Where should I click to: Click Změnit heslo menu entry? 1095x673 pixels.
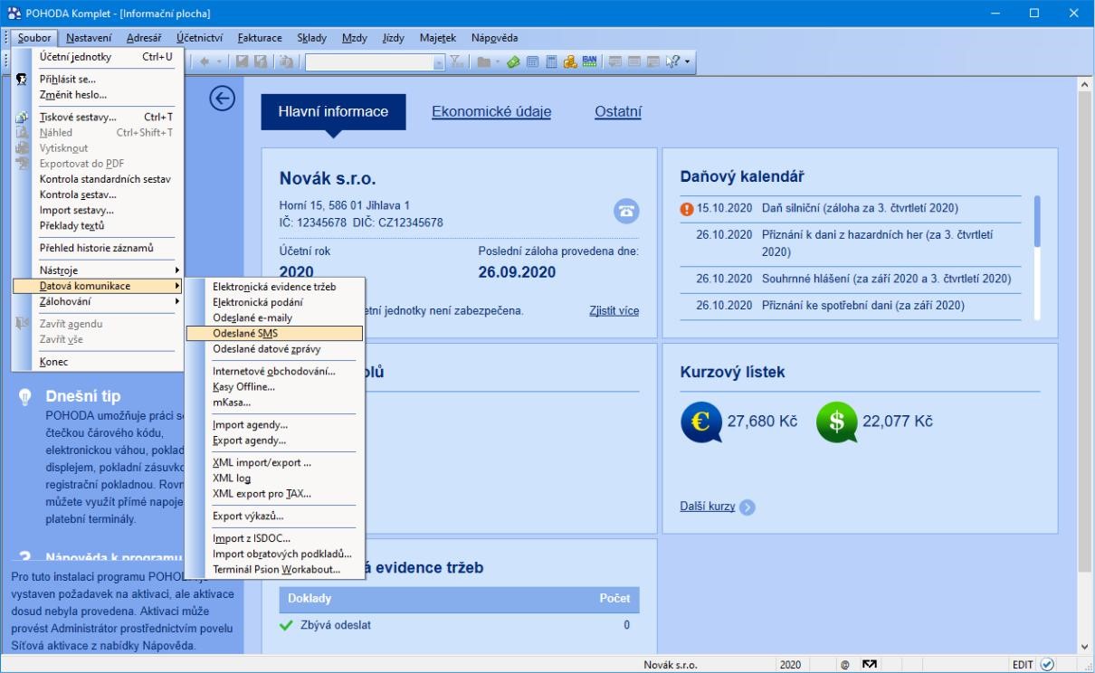tap(98, 94)
